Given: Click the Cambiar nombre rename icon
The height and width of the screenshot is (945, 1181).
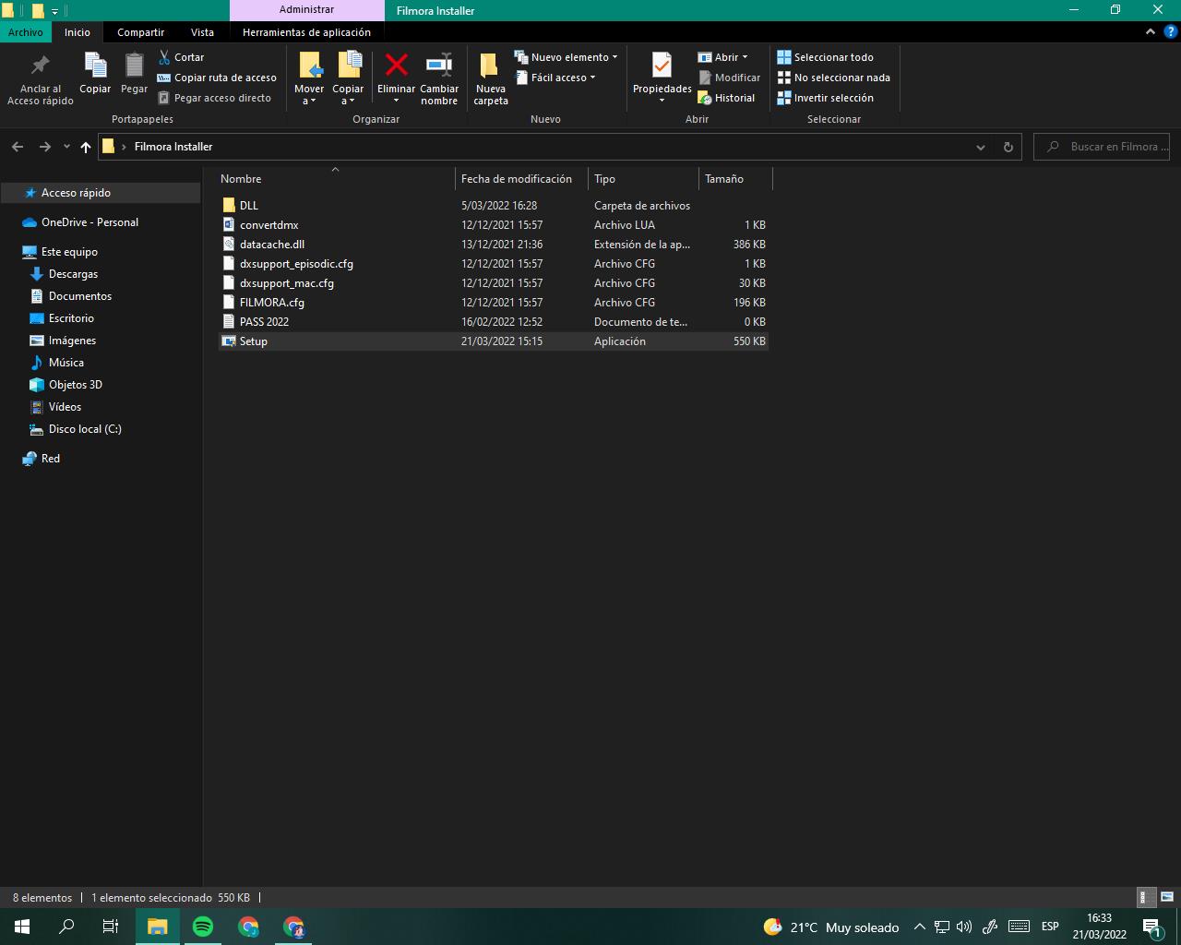Looking at the screenshot, I should click(x=439, y=66).
